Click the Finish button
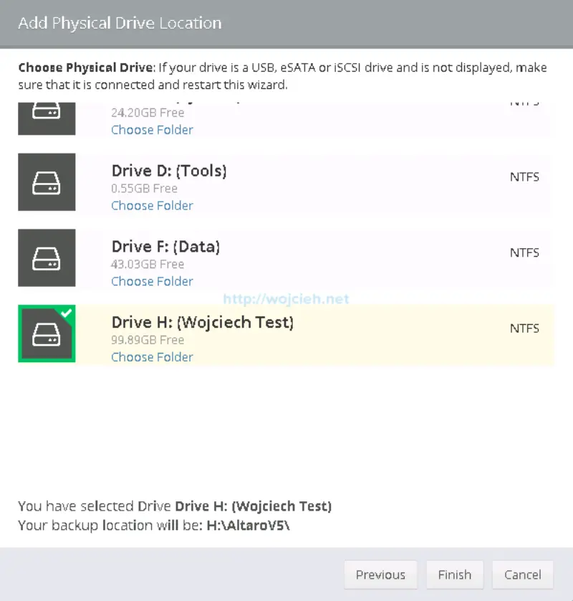 coord(454,574)
